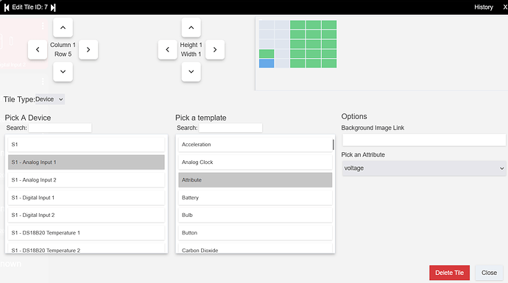Move tile up one row
This screenshot has width=508, height=283.
tap(63, 27)
